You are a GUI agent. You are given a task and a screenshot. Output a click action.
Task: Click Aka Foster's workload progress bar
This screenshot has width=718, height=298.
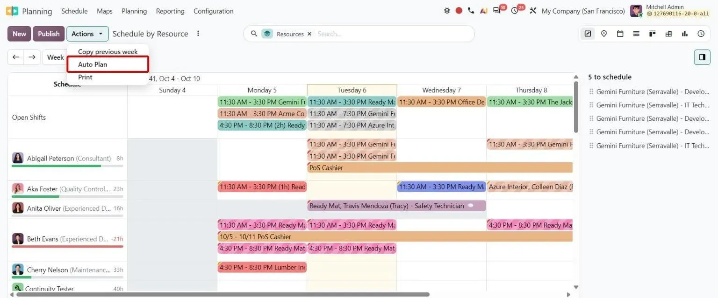click(x=68, y=196)
